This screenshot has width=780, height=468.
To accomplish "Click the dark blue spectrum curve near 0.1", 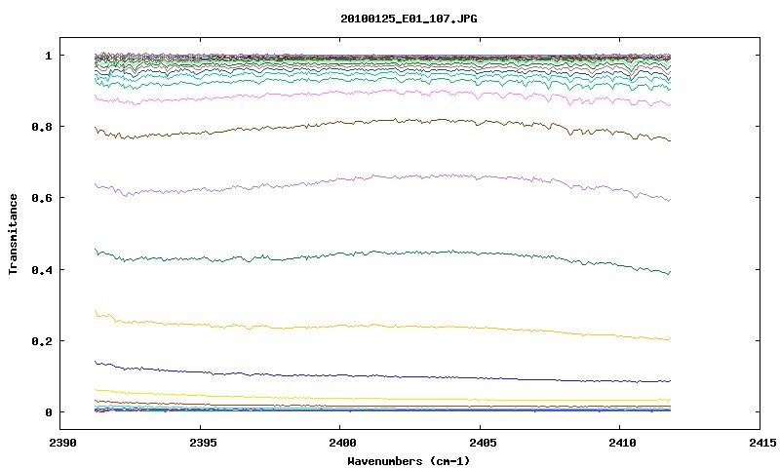I will click(x=383, y=376).
